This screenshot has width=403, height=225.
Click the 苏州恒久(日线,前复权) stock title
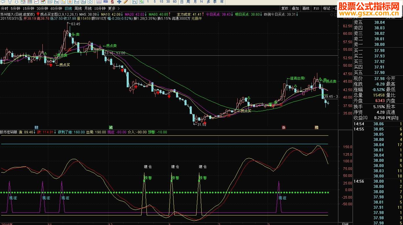click(x=18, y=14)
